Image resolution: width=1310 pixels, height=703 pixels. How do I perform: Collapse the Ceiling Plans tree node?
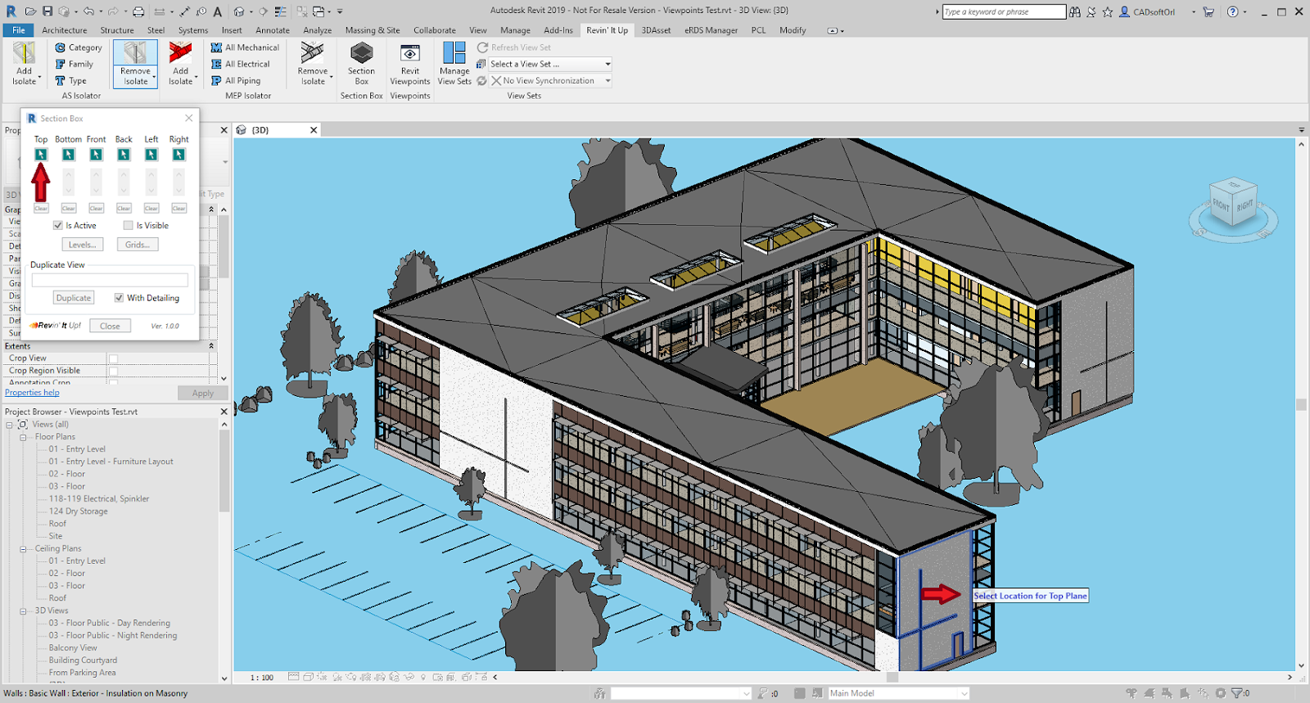[23, 549]
